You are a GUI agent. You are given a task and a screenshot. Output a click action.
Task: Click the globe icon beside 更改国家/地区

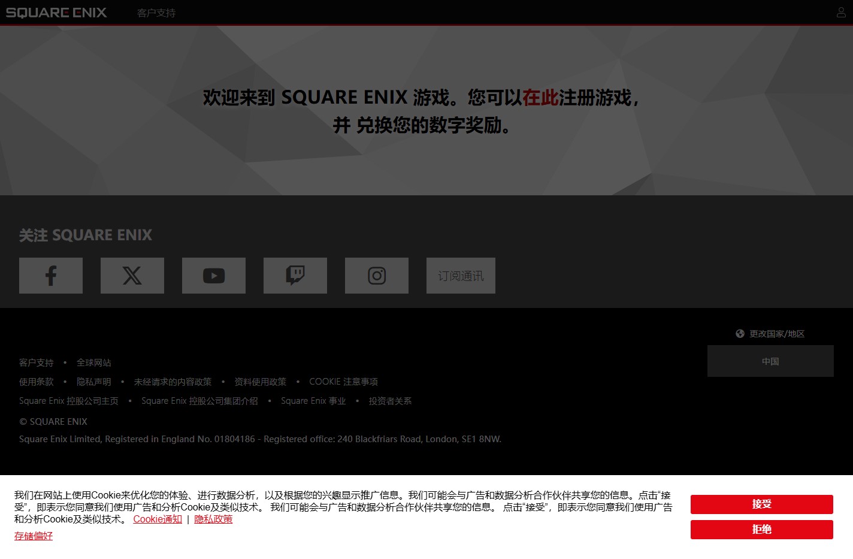[740, 334]
